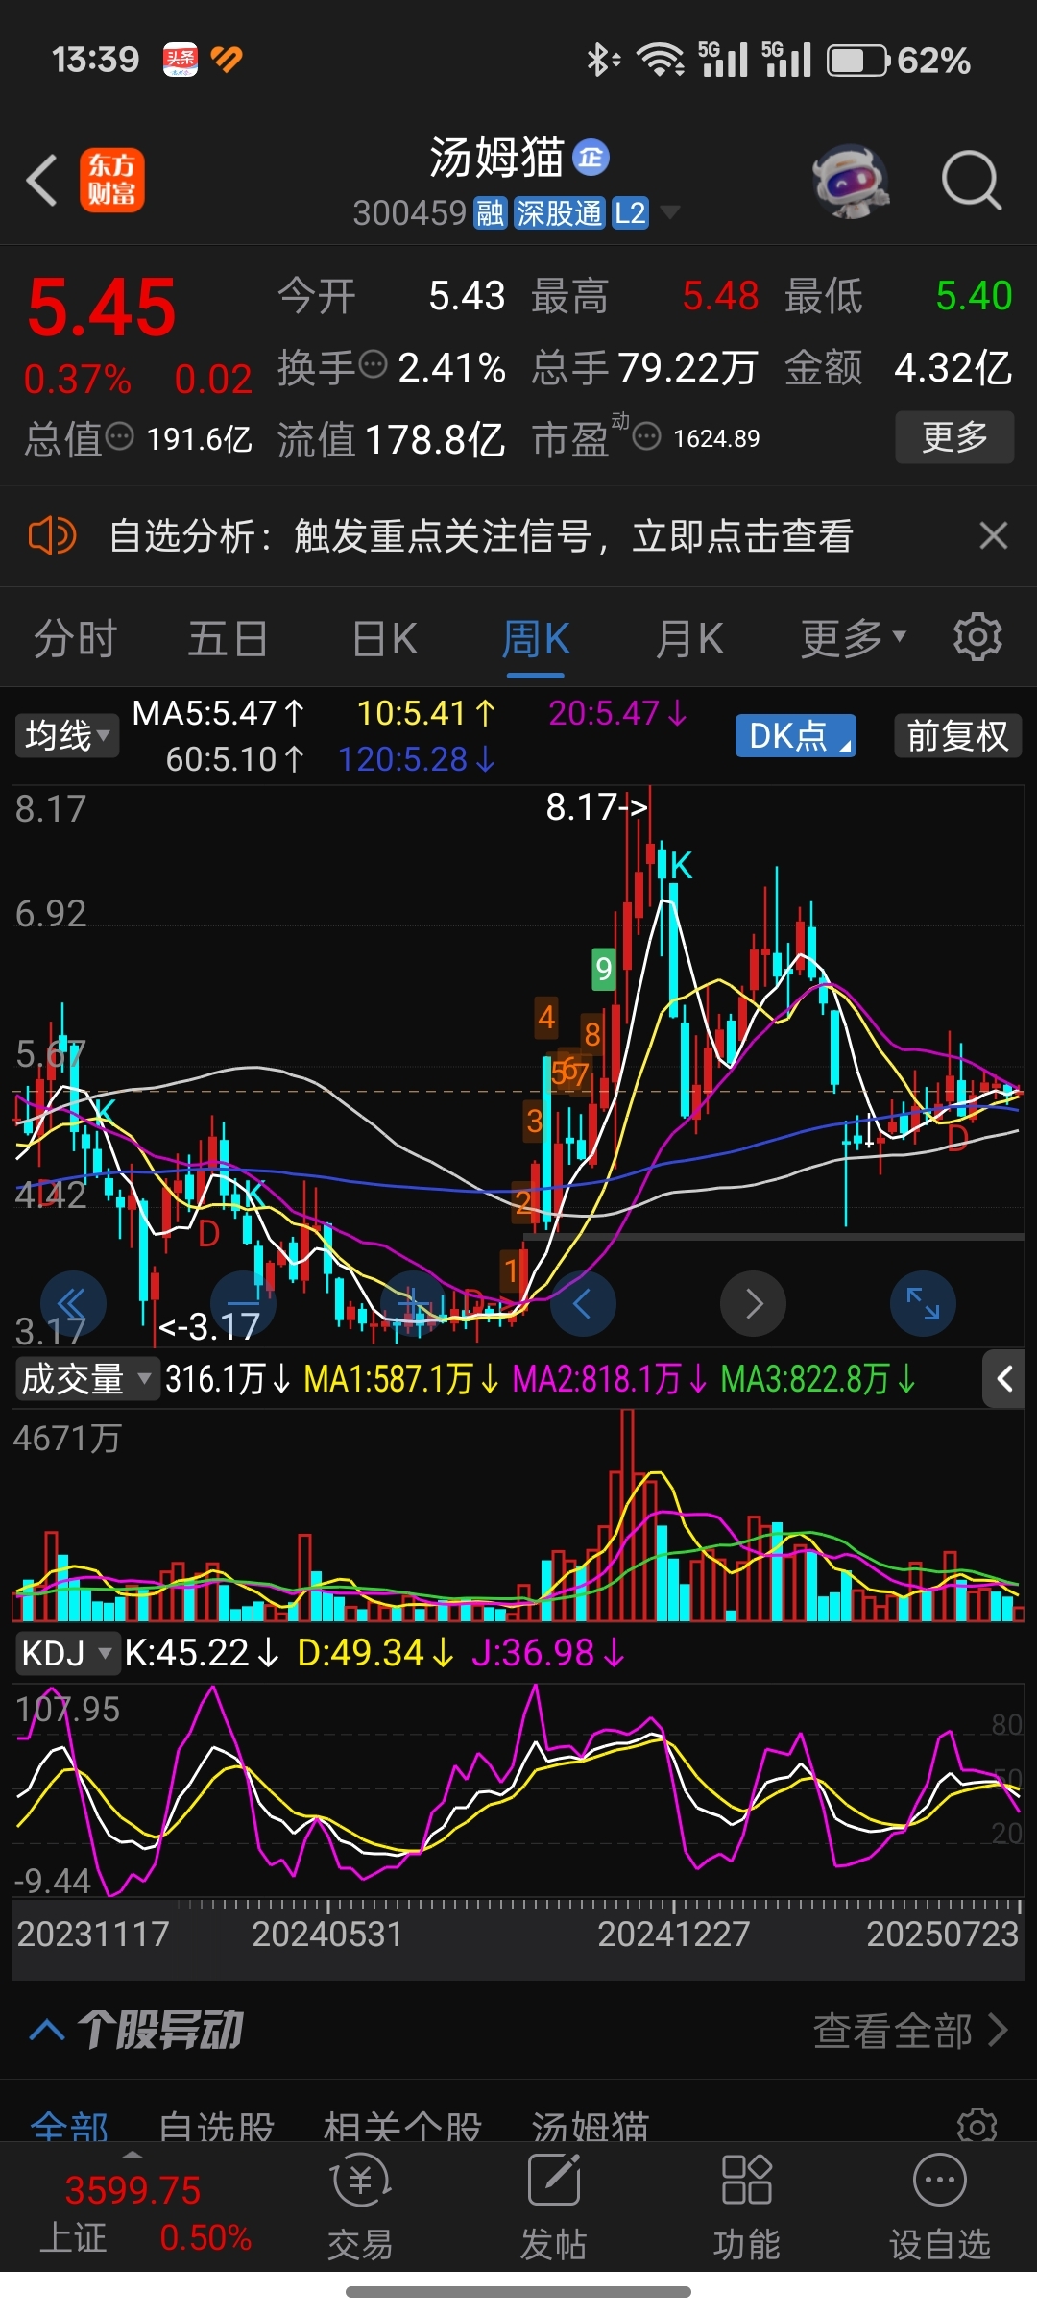
Task: Tap the search magnifier icon
Action: 972,180
